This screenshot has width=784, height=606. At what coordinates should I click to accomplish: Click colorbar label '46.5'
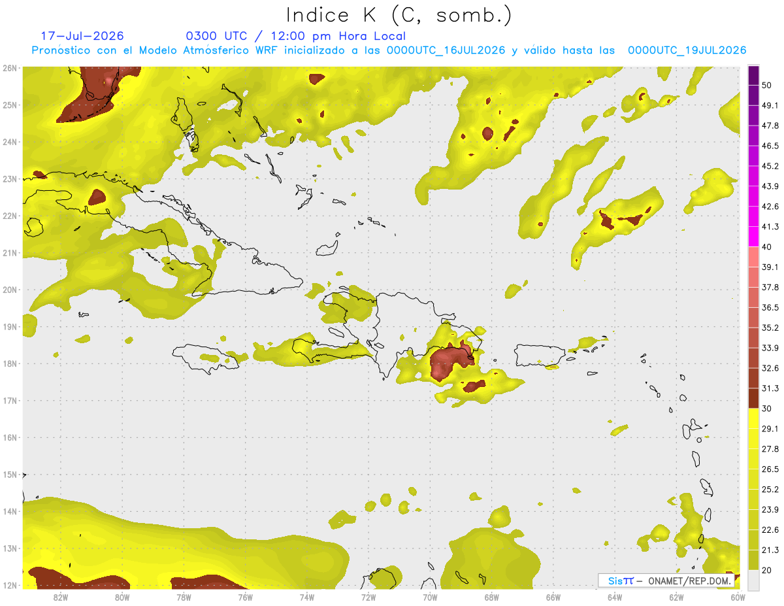point(770,146)
